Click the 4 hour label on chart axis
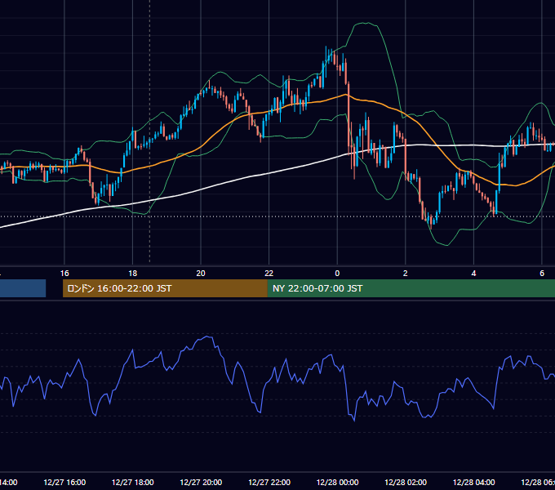The width and height of the screenshot is (555, 490). pyautogui.click(x=473, y=274)
